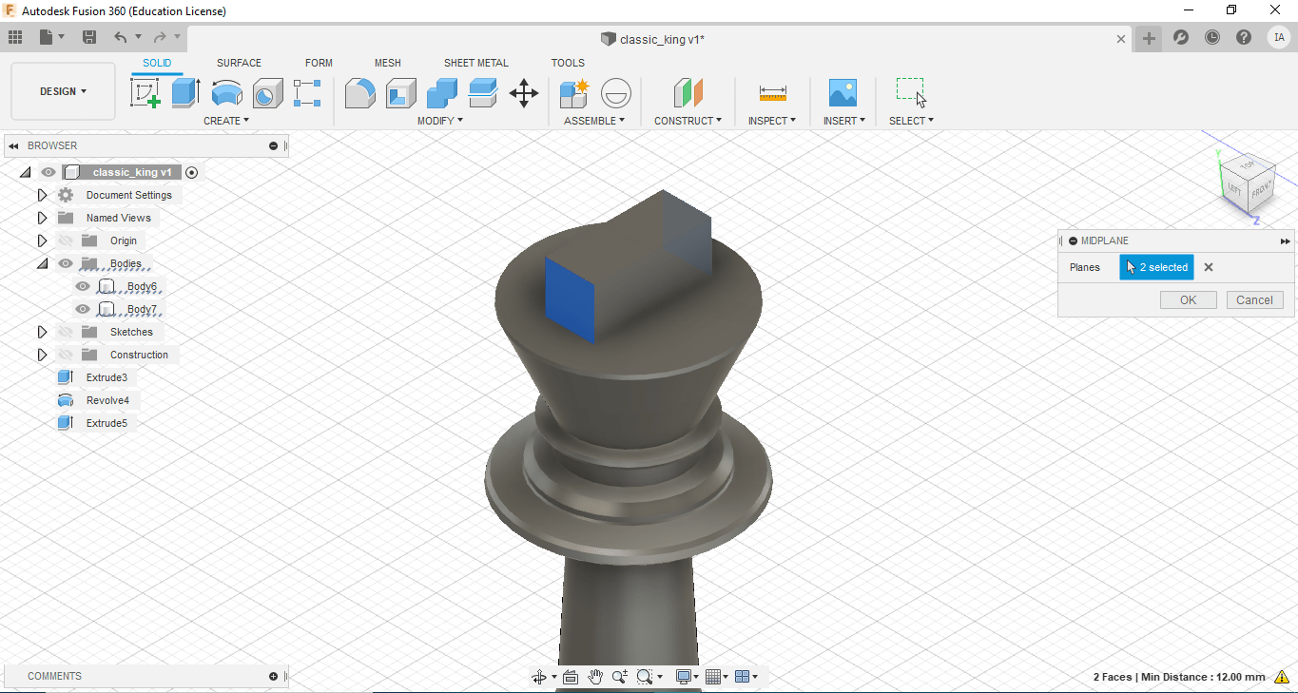Switch to the MESH tab
The width and height of the screenshot is (1298, 693).
387,63
